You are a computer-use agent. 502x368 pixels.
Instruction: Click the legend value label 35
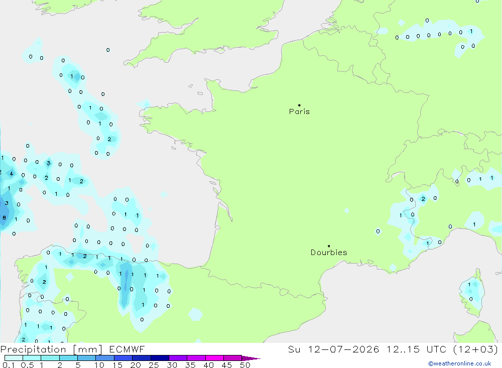(190, 365)
